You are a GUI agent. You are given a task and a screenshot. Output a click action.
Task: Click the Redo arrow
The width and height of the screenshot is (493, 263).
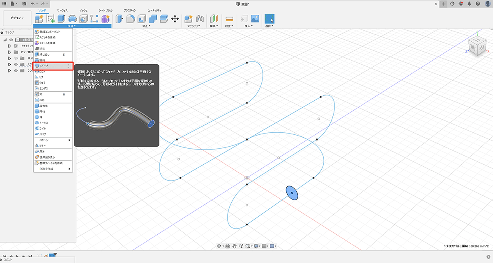tap(42, 3)
